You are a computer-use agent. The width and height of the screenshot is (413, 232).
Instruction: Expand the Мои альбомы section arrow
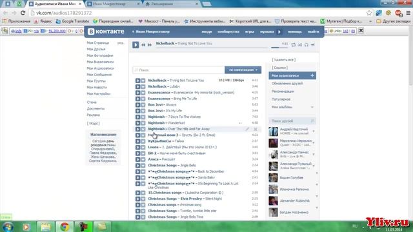click(x=312, y=107)
